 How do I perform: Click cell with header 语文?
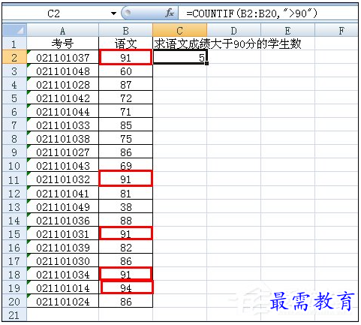[125, 44]
